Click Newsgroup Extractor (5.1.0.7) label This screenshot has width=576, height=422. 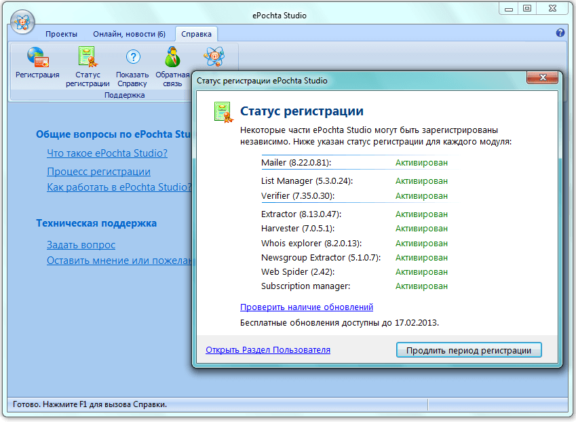321,257
